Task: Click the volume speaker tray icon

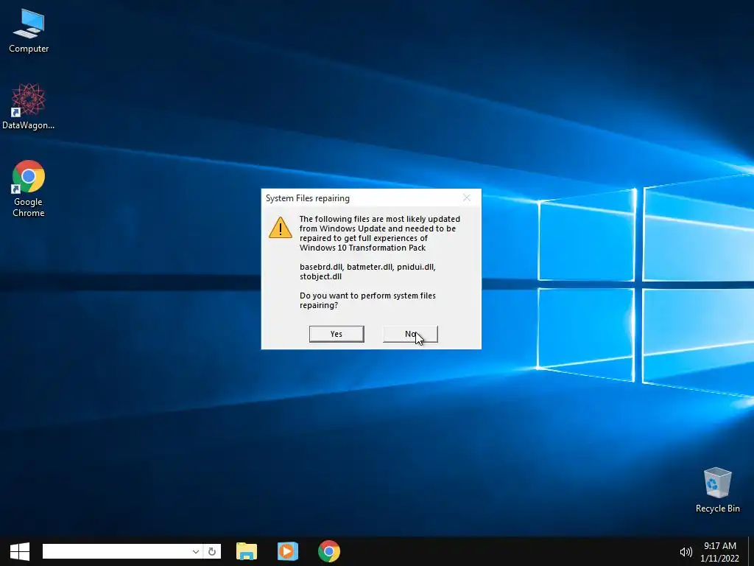Action: coord(686,552)
